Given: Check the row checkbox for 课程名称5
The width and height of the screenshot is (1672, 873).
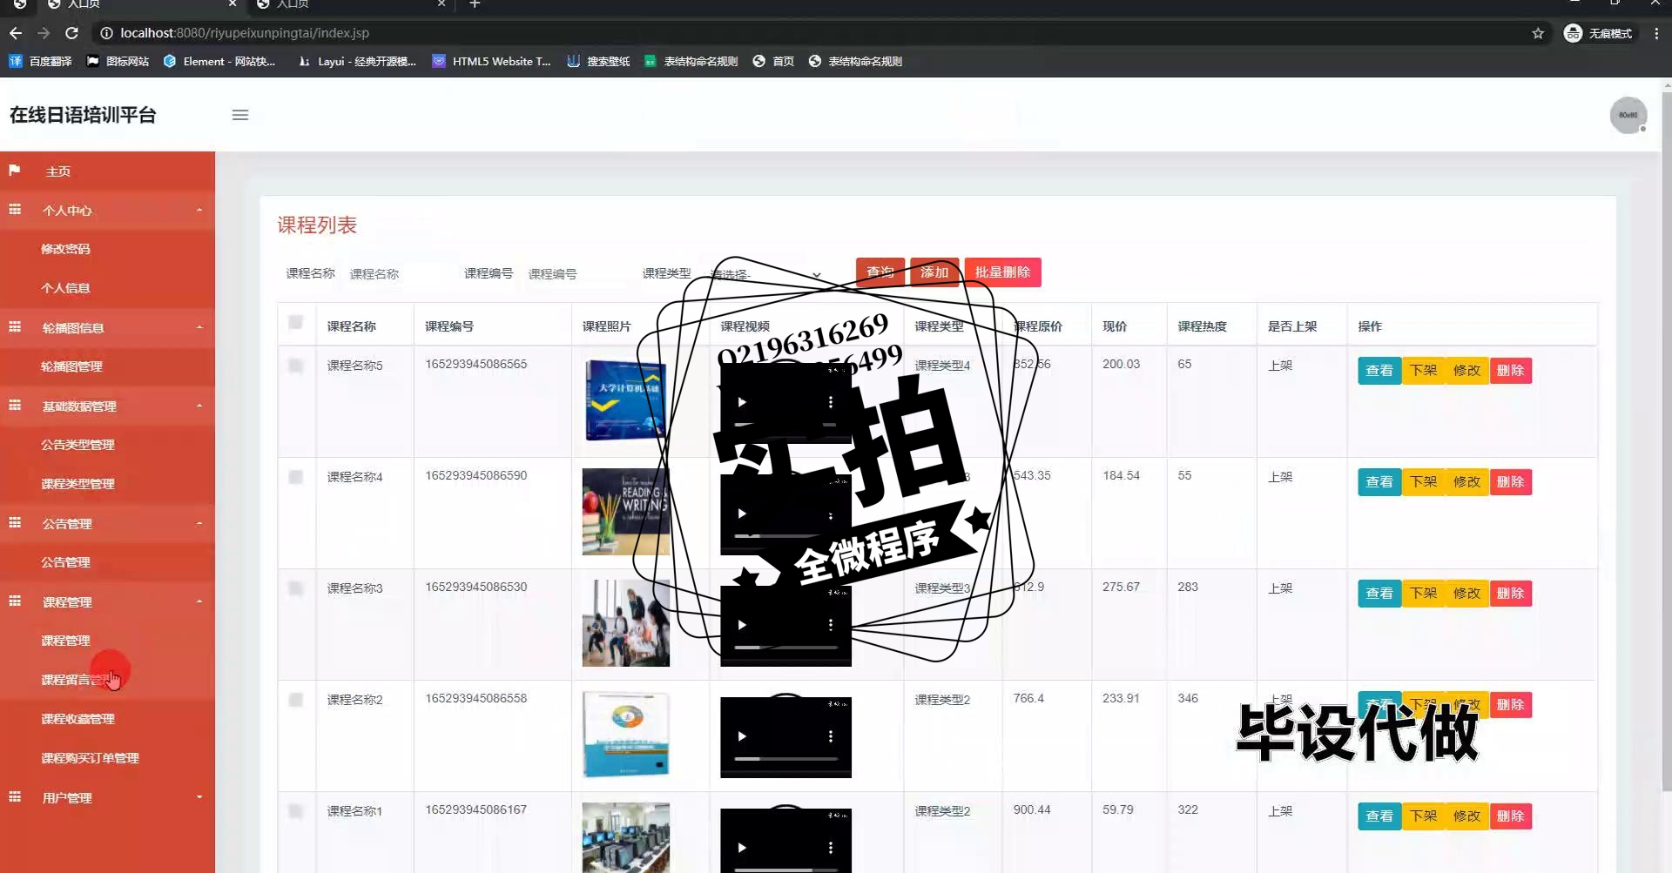Looking at the screenshot, I should tap(296, 366).
